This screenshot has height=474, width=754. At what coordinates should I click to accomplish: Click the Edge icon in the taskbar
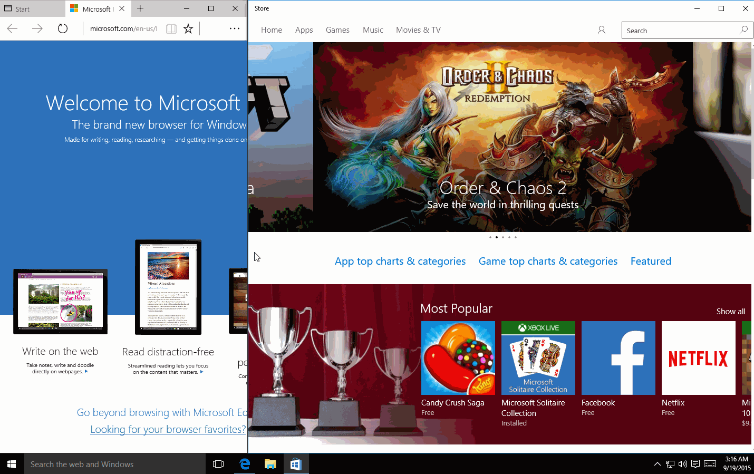point(245,464)
